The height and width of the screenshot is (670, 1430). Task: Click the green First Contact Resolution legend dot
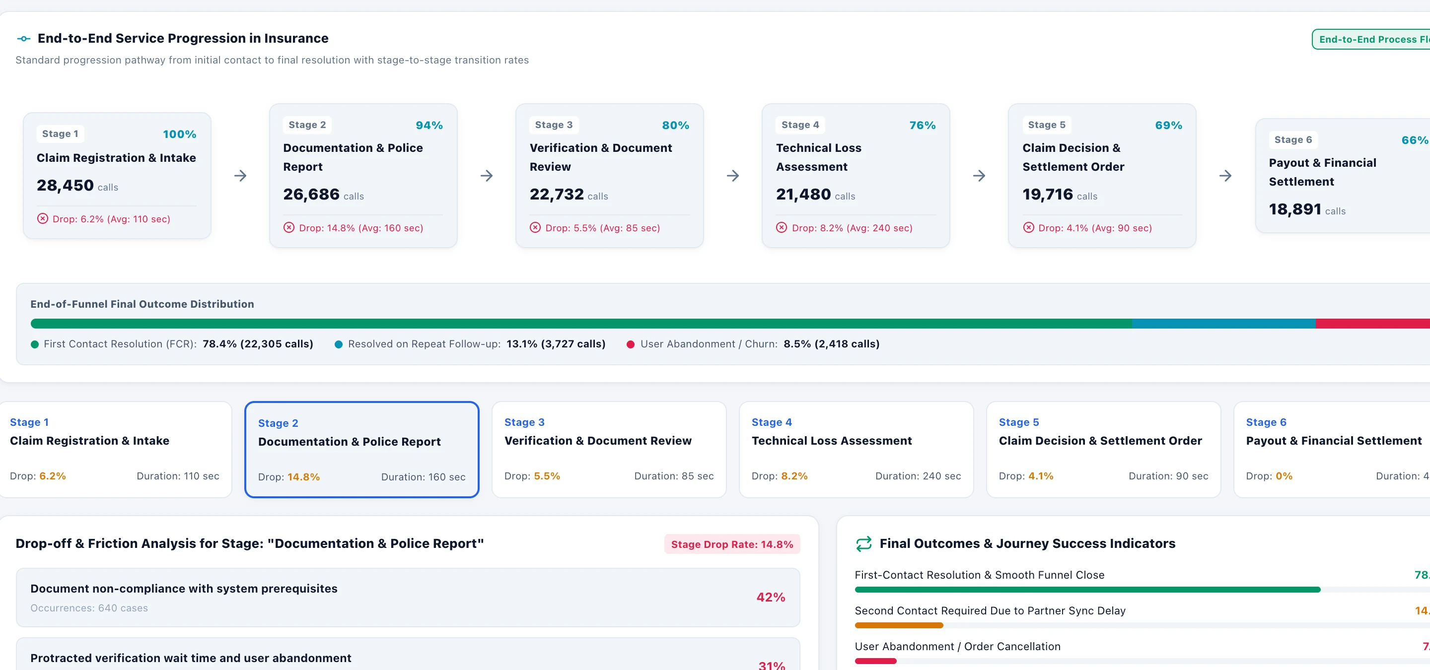pyautogui.click(x=35, y=344)
